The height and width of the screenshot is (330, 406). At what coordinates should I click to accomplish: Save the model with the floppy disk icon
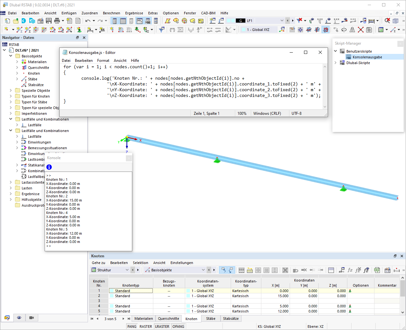click(49, 21)
